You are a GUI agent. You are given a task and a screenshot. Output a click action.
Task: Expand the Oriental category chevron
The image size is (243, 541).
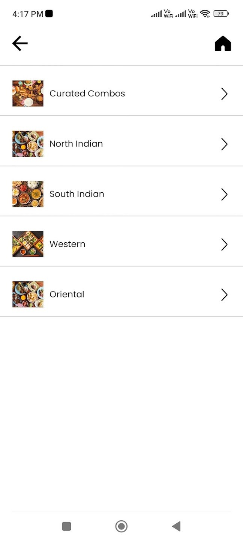click(224, 295)
